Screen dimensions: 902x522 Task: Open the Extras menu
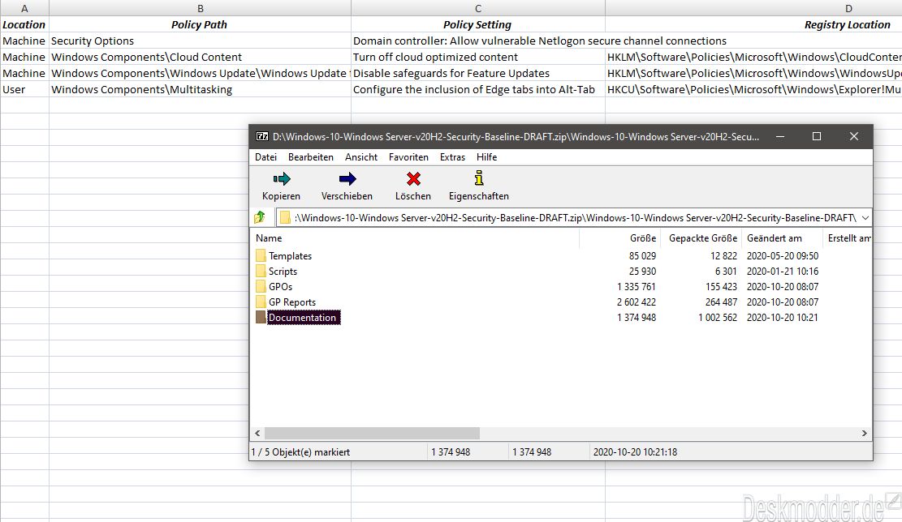tap(452, 157)
